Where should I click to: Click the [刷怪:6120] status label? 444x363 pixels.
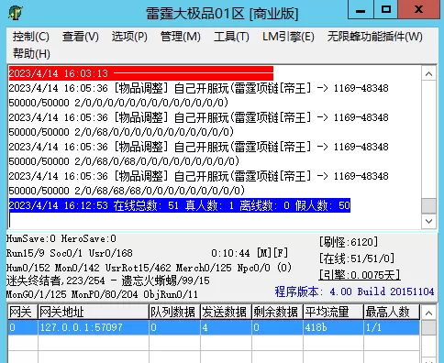coord(349,242)
